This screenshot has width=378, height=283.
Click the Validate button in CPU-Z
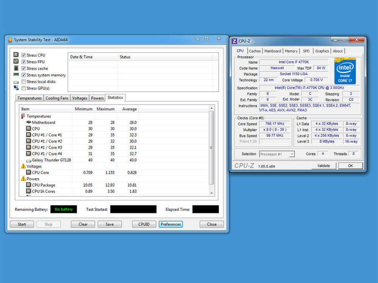[x=324, y=166]
